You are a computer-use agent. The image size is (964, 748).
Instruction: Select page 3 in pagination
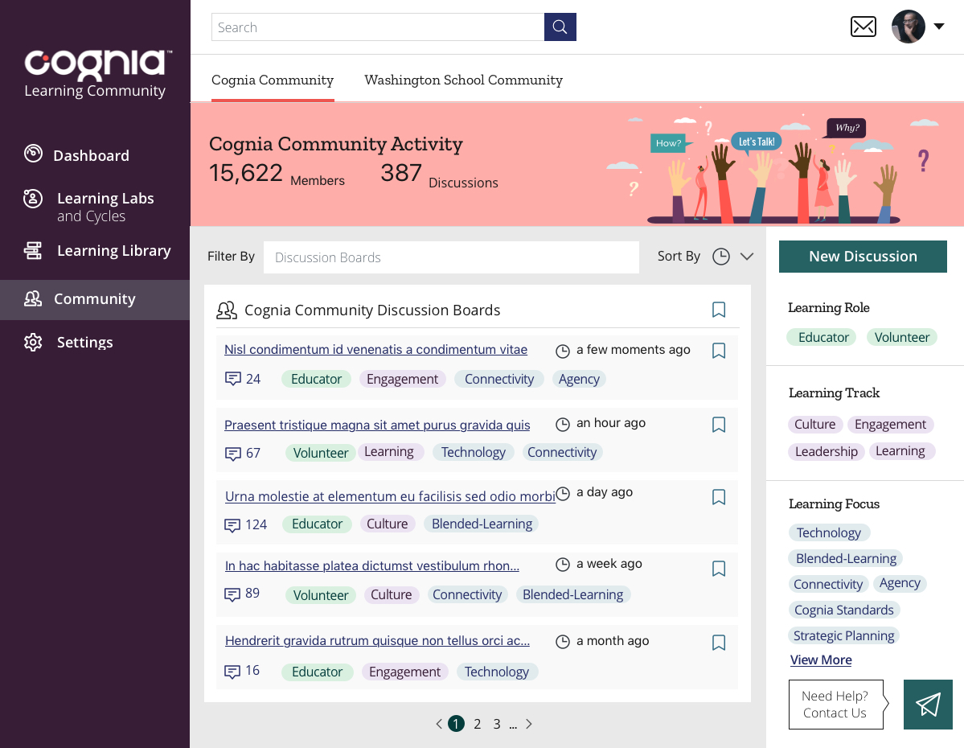pyautogui.click(x=497, y=724)
